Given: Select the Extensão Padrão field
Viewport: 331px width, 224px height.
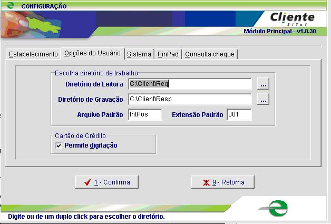Looking at the screenshot, I should click(x=239, y=114).
